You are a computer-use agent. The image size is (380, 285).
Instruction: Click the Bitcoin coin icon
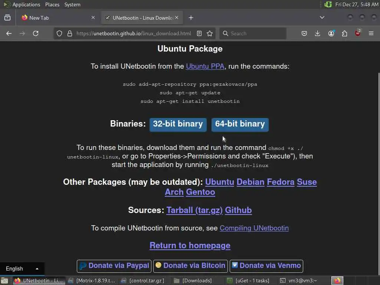(158, 265)
